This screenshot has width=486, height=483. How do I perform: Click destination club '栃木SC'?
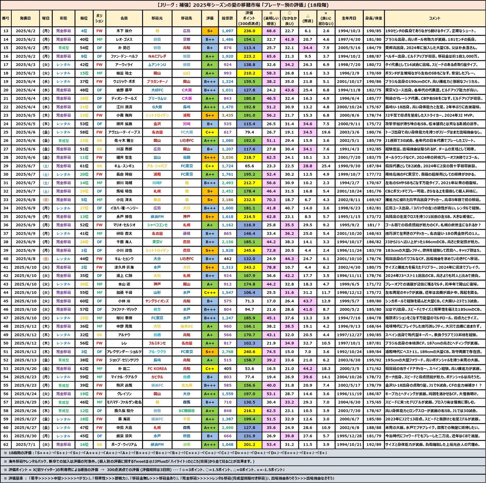coord(187,326)
